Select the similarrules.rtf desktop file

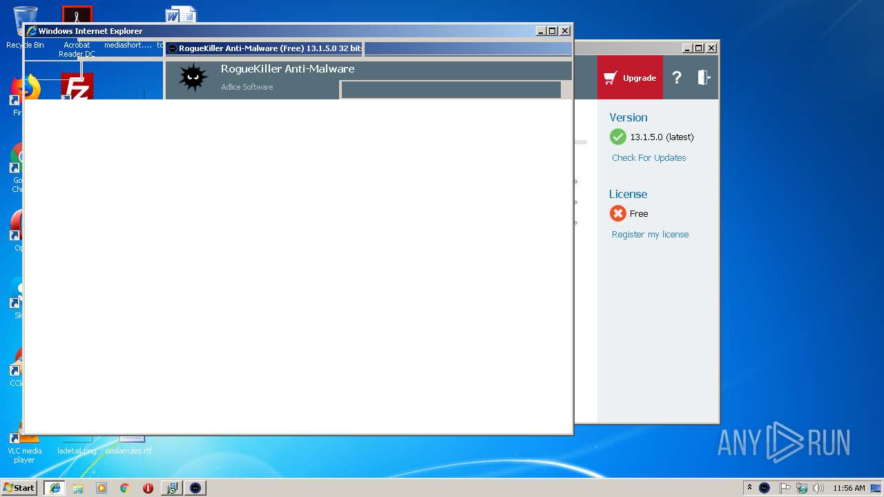[x=128, y=451]
